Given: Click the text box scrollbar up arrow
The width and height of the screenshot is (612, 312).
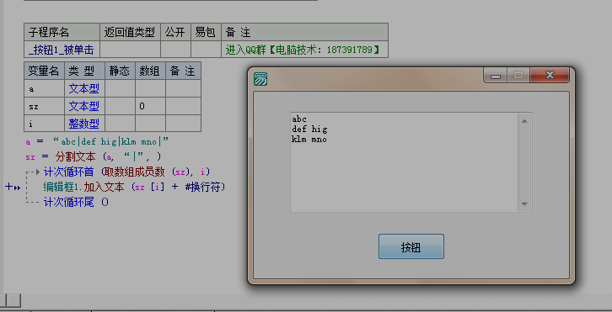Looking at the screenshot, I should (x=524, y=121).
